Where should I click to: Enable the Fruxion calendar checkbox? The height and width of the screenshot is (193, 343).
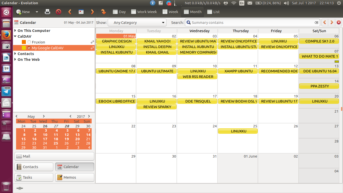click(29, 42)
